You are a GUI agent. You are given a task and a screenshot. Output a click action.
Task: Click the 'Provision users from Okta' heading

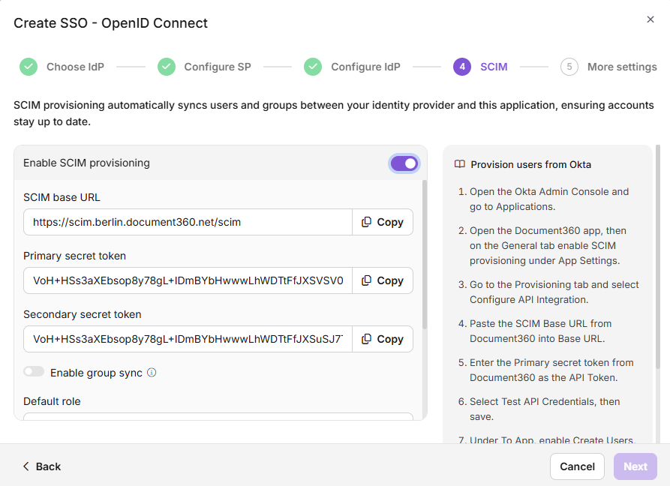click(530, 165)
